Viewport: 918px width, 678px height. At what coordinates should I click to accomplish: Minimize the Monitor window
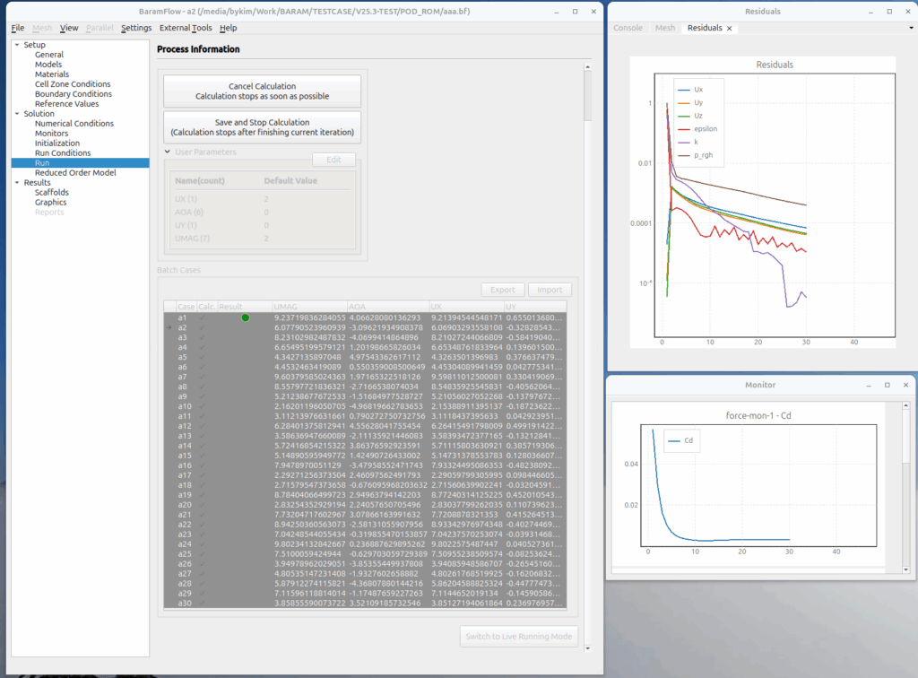[x=868, y=385]
